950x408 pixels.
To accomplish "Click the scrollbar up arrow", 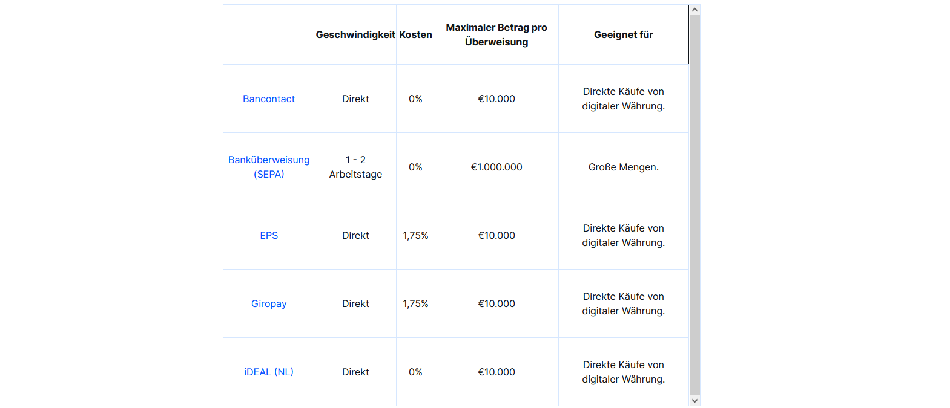I will tap(695, 10).
